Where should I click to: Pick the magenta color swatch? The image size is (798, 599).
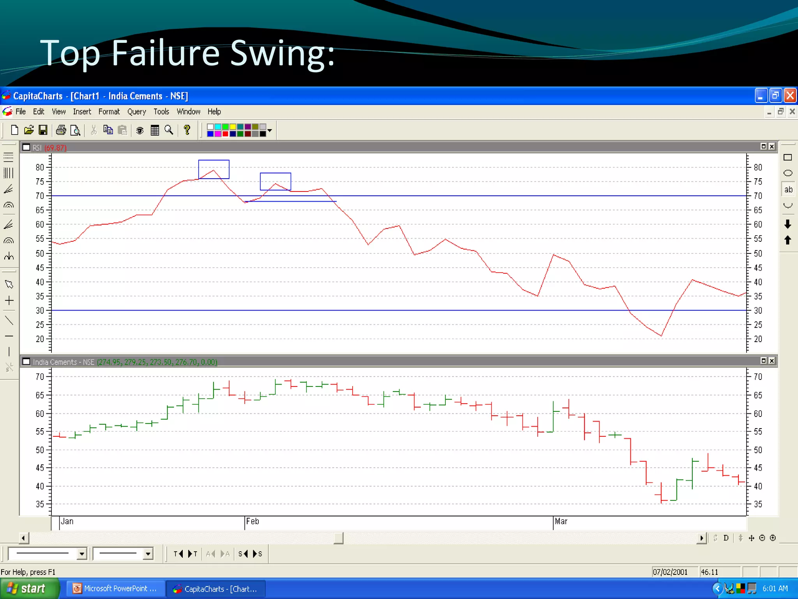click(218, 134)
